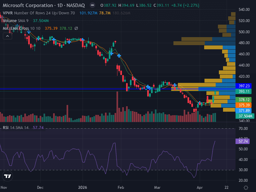The image size is (256, 192).
Task: Click the VPVR up volume value 101.927M
Action: 88,13
